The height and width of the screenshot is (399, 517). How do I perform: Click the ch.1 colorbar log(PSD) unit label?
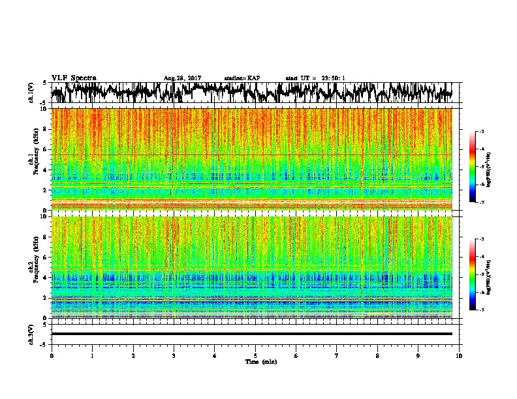click(489, 170)
